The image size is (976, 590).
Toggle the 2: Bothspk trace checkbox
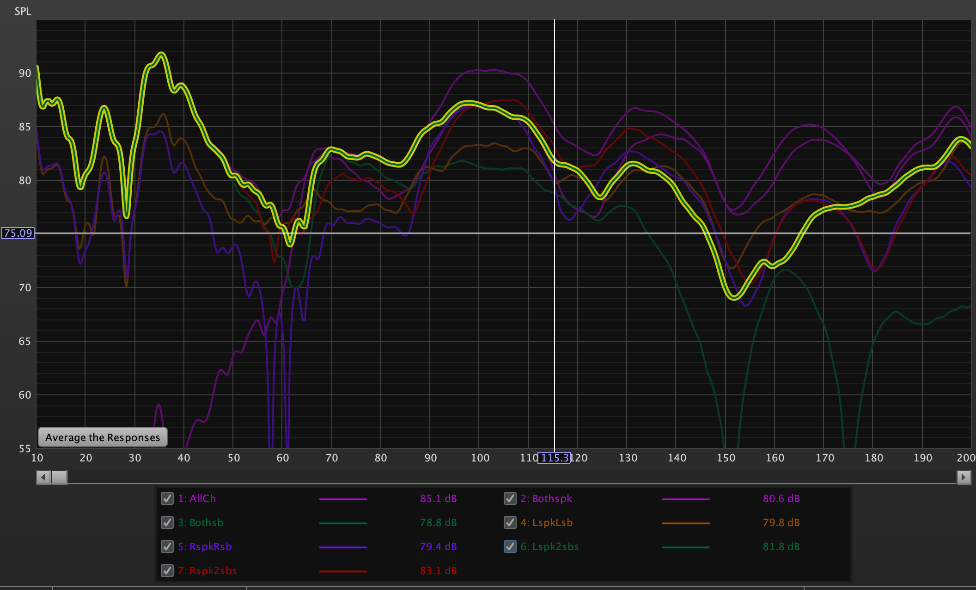[x=510, y=498]
